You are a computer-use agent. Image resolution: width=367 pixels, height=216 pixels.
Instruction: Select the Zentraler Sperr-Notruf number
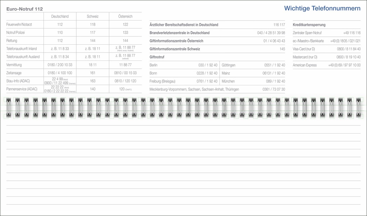(351, 32)
